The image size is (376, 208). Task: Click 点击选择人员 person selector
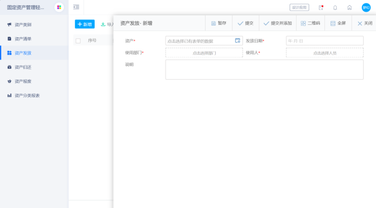tap(325, 53)
